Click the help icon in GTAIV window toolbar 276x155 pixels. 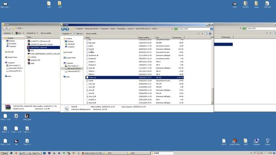tap(210, 34)
